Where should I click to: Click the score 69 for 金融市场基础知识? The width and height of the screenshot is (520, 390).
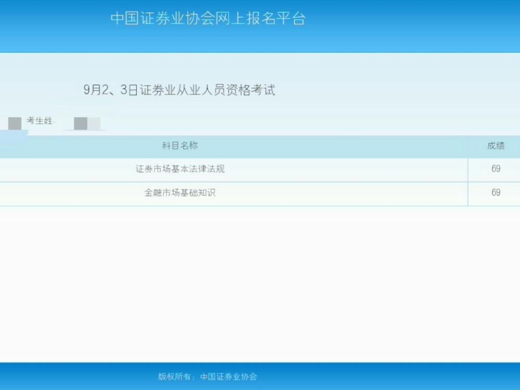pyautogui.click(x=496, y=193)
